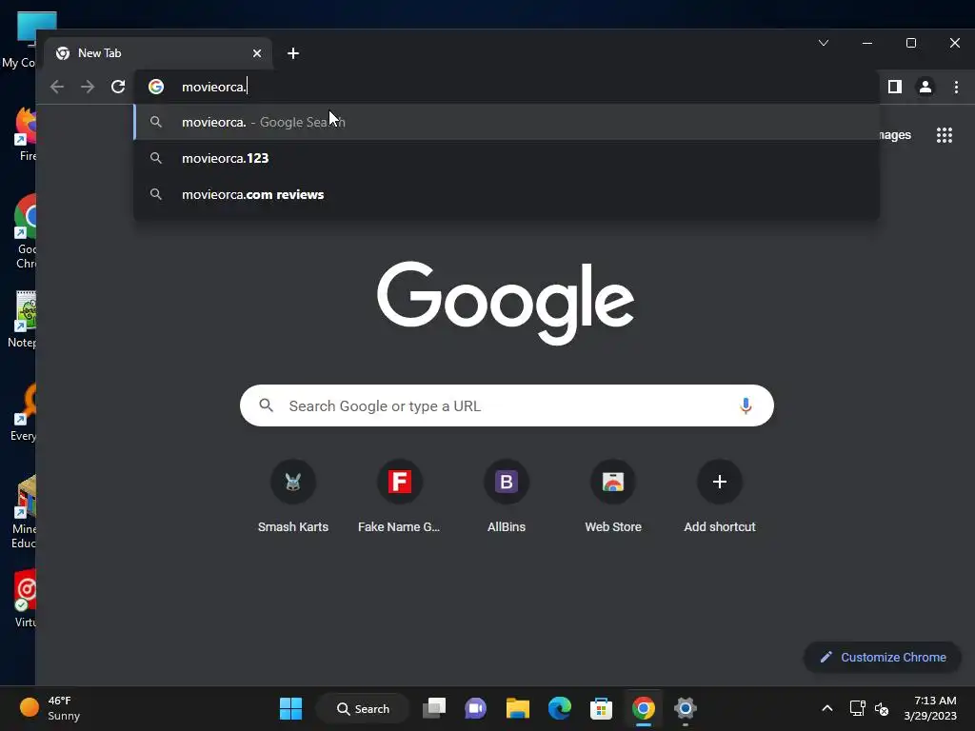This screenshot has height=731, width=975.
Task: Open a new tab with the plus button
Action: click(293, 53)
